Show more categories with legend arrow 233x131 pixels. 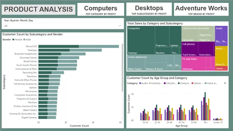click(x=225, y=83)
